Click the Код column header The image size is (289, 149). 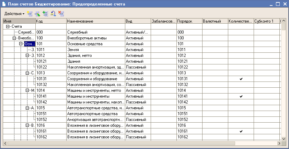pyautogui.click(x=51, y=21)
